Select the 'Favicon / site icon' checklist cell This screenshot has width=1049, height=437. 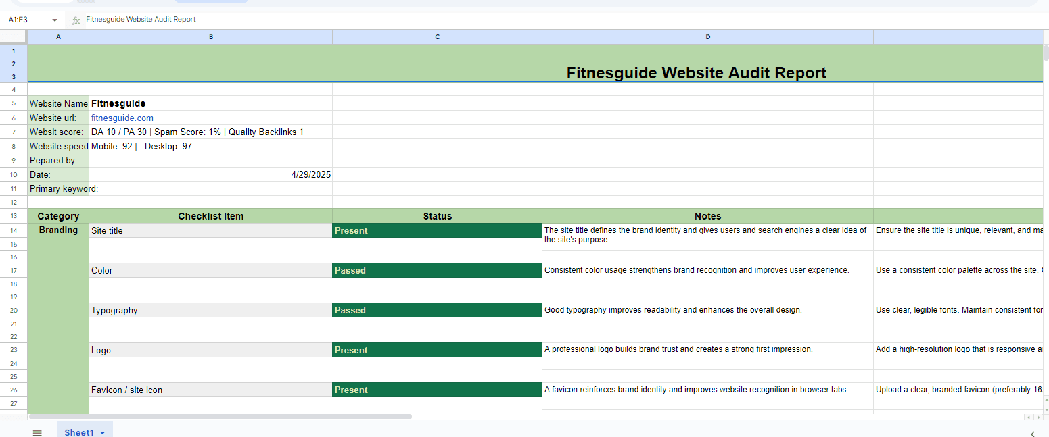210,390
